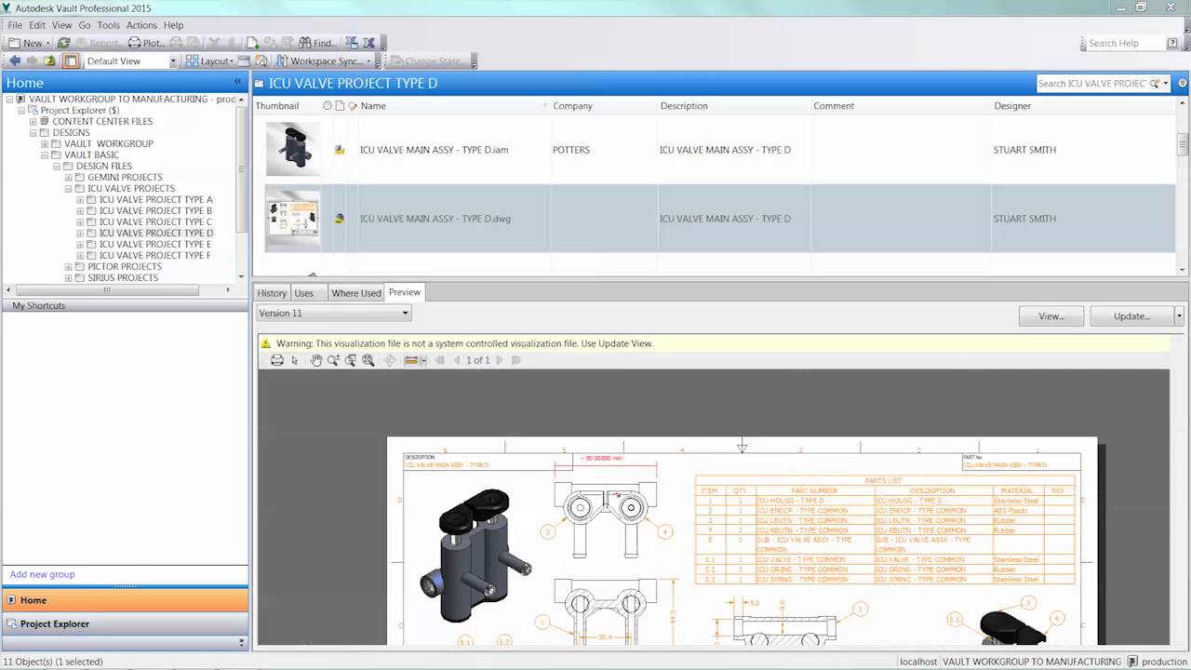Click the Search ICU VALVE PROJECT field
This screenshot has width=1191, height=670.
click(x=1092, y=84)
